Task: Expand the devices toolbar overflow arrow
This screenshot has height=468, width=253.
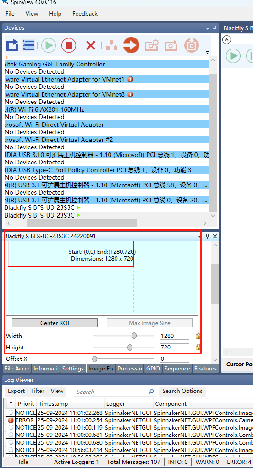Action: click(x=207, y=53)
